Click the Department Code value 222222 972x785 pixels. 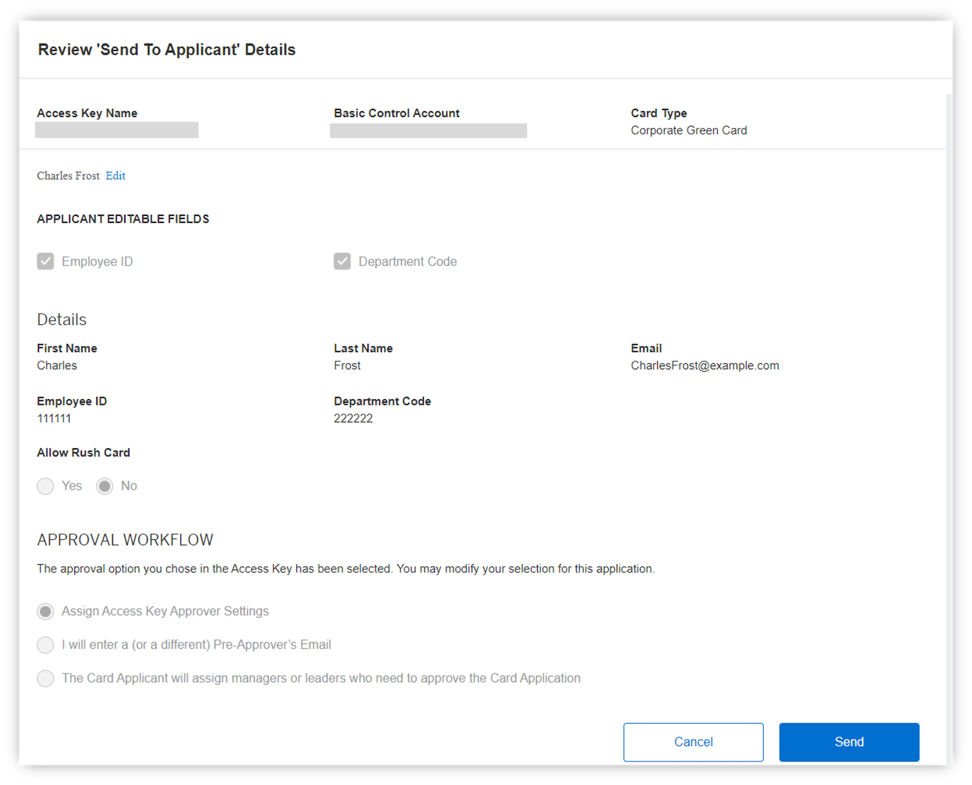(353, 419)
